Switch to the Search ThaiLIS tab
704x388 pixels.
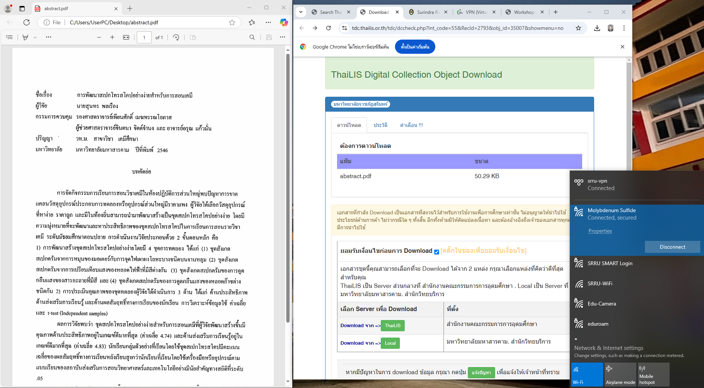coord(331,12)
